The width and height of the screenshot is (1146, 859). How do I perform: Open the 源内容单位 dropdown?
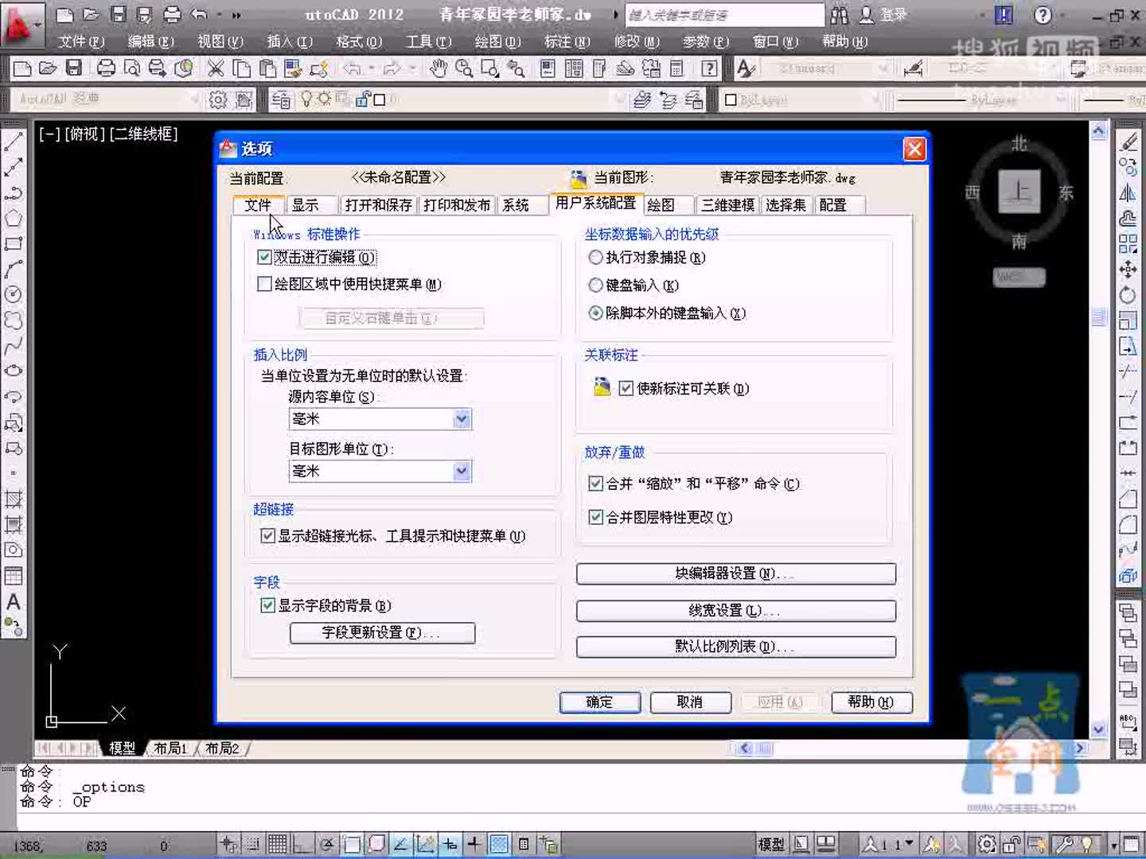tap(380, 419)
